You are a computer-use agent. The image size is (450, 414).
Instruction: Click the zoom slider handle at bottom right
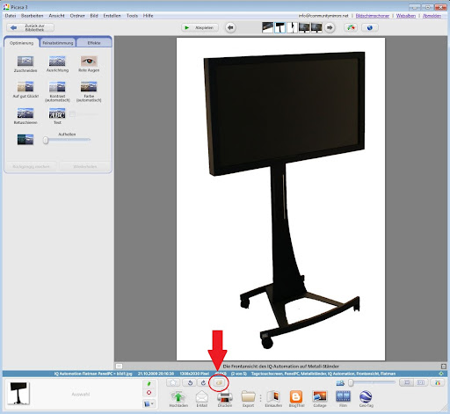pos(351,382)
